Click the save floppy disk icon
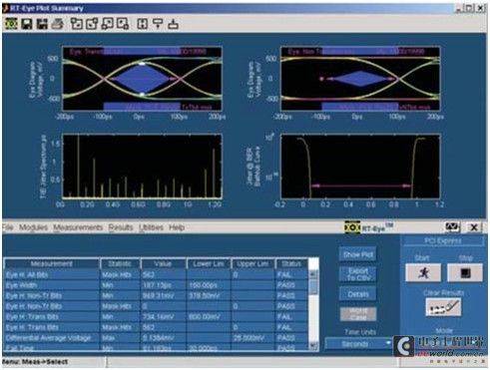Image resolution: width=490 pixels, height=370 pixels. (x=27, y=24)
